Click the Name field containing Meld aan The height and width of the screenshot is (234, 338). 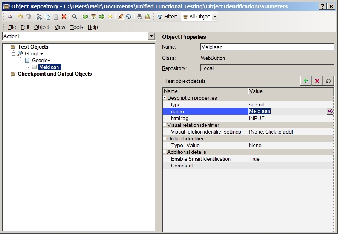[x=267, y=47]
